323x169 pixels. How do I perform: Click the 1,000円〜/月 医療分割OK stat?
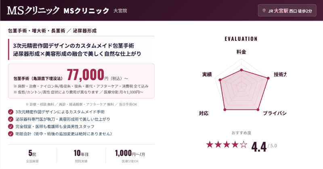point(130,156)
